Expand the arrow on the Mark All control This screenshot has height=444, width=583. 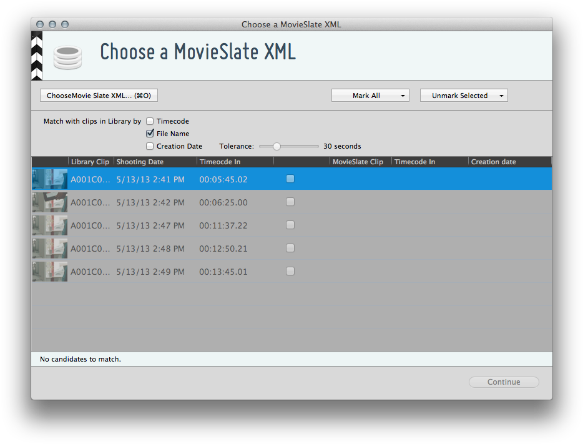click(403, 95)
